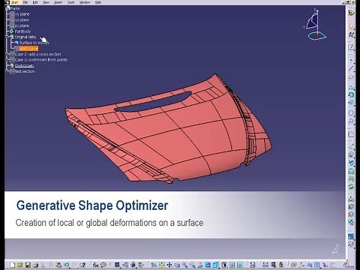Click the Isometric View cube icon

point(215,265)
